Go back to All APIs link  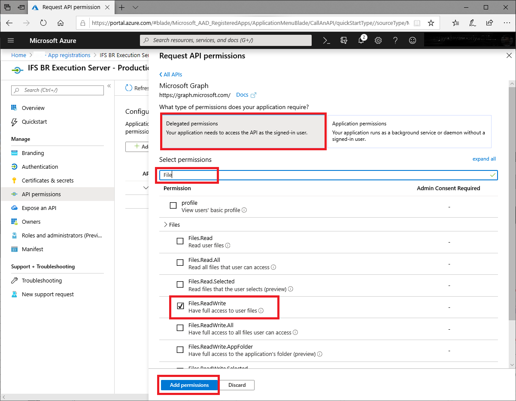pyautogui.click(x=171, y=74)
